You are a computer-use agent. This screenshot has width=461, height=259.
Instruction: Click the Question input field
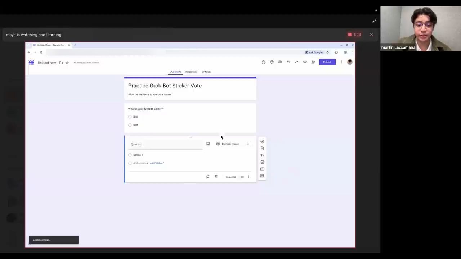pos(165,144)
